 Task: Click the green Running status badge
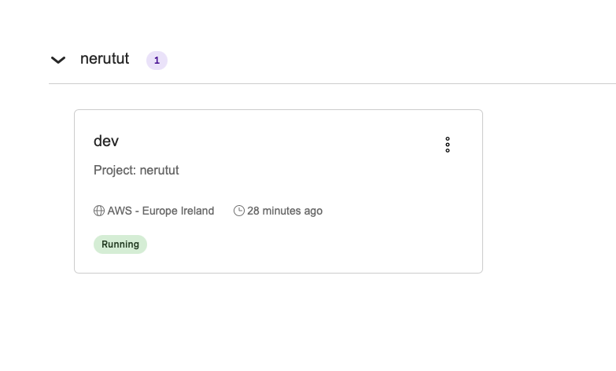[x=120, y=244]
